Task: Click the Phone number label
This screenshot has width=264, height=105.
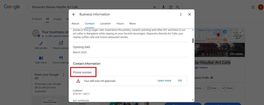Action: (82, 72)
